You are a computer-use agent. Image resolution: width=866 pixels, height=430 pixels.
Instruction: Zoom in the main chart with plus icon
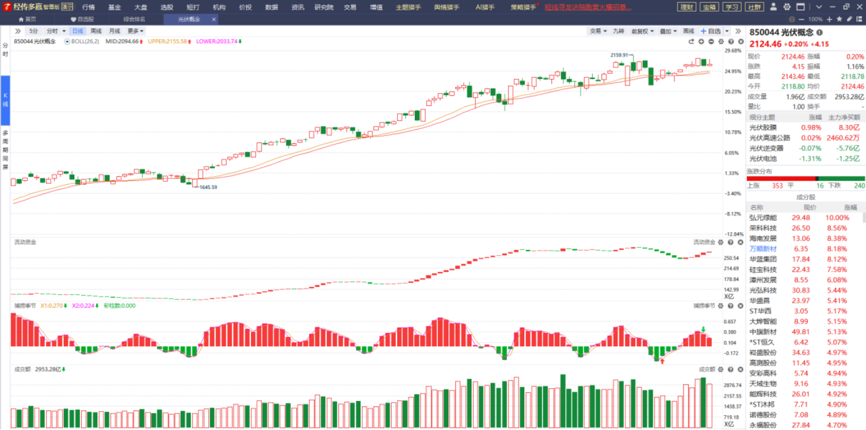pos(702,42)
